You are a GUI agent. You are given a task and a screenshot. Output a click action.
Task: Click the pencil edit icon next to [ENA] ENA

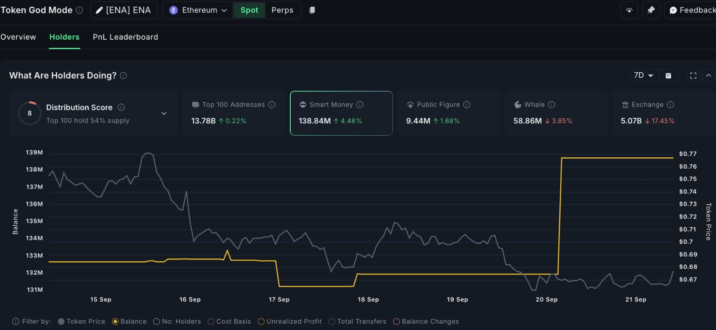click(x=99, y=10)
